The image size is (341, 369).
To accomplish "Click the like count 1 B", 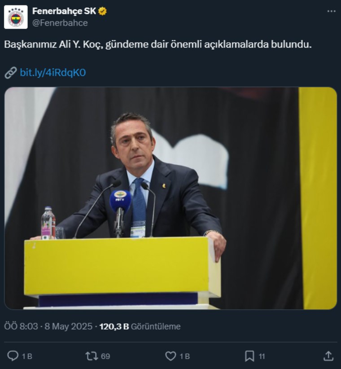I will pyautogui.click(x=184, y=356).
